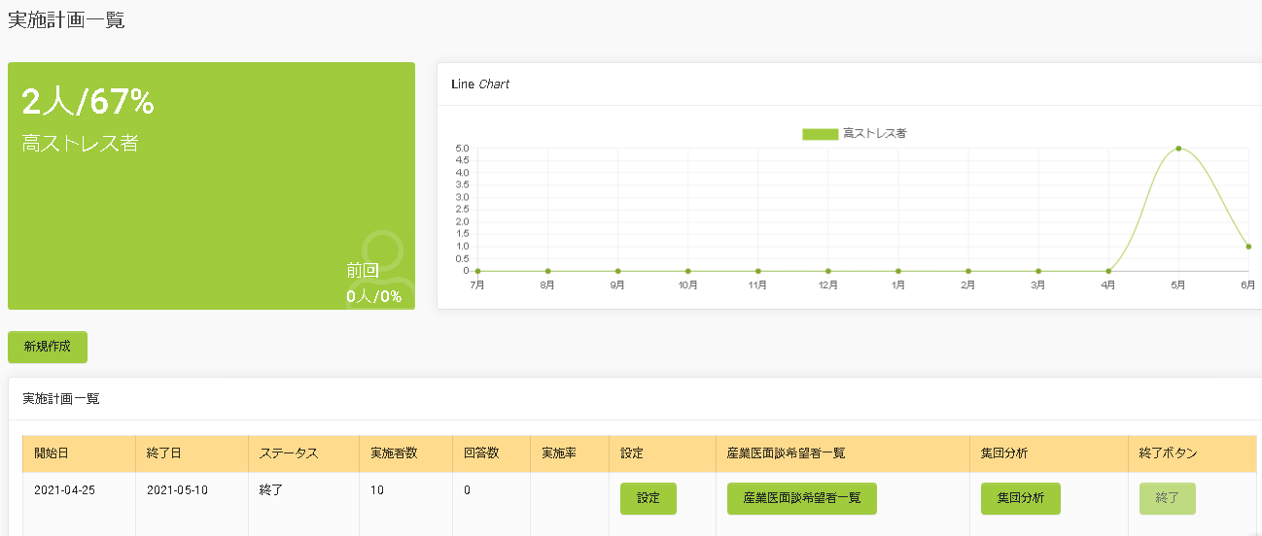1262x536 pixels.
Task: Open the 集団分析 button in the row
Action: (x=1021, y=498)
